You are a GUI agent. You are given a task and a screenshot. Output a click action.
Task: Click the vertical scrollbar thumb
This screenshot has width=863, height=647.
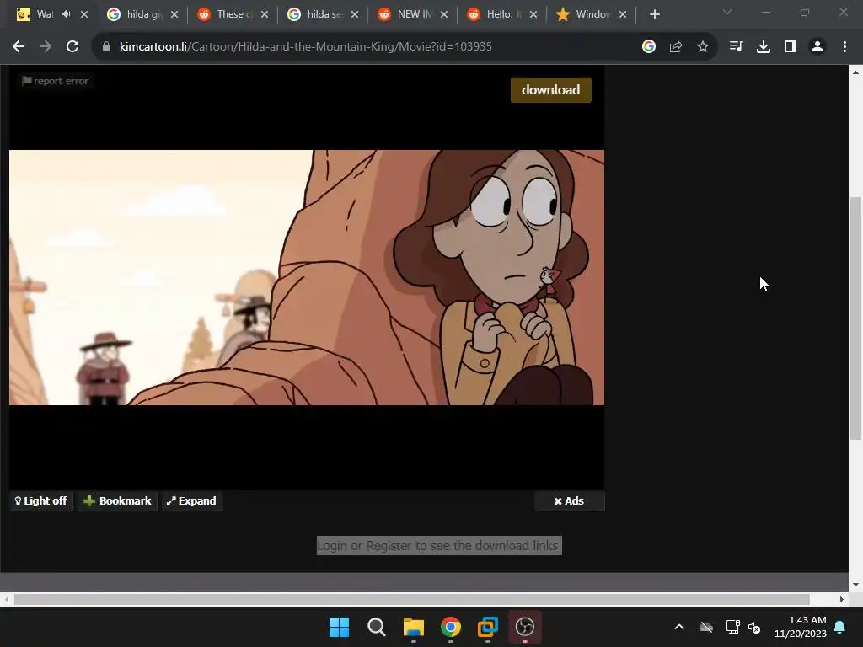(x=855, y=318)
